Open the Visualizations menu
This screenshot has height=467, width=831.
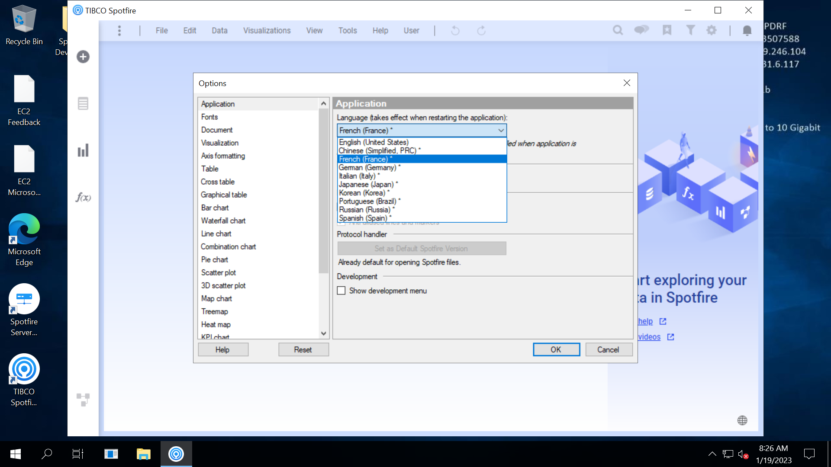267,31
